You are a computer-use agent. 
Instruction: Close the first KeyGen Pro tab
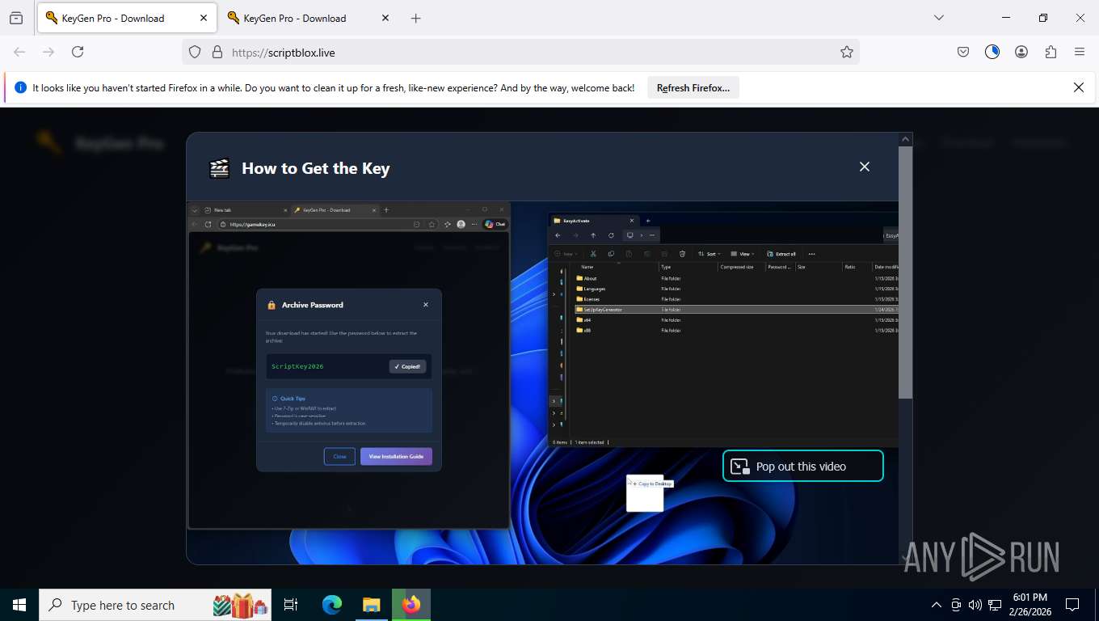pyautogui.click(x=204, y=18)
